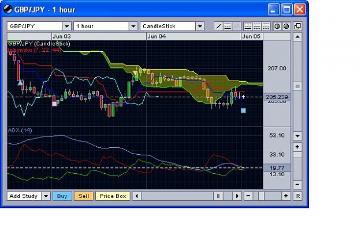This screenshot has height=225, width=361.
Task: Open the currency pair dropdown arrow
Action: pos(67,26)
